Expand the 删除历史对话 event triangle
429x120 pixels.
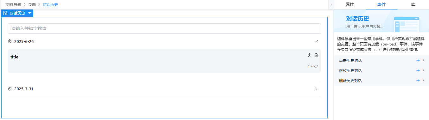click(424, 81)
